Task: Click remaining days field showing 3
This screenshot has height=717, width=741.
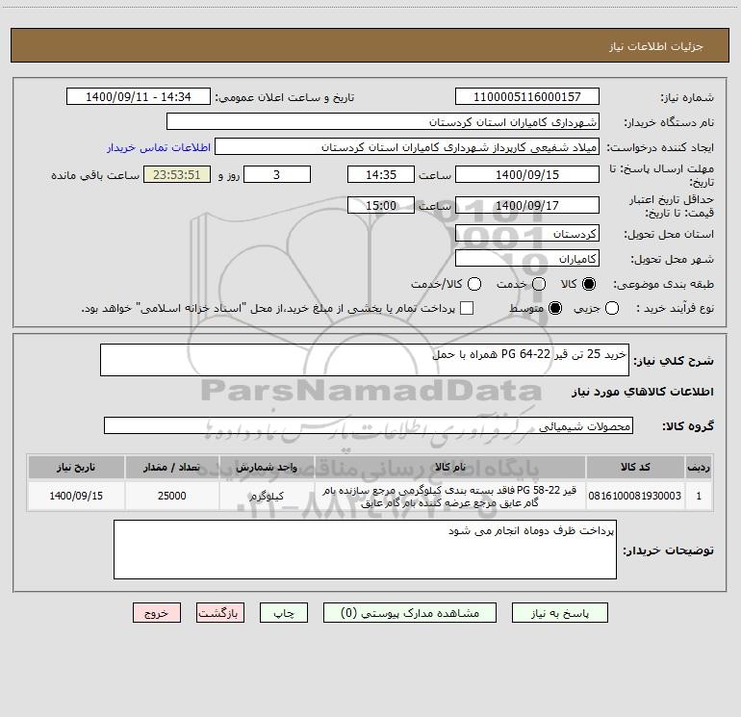Action: (277, 174)
